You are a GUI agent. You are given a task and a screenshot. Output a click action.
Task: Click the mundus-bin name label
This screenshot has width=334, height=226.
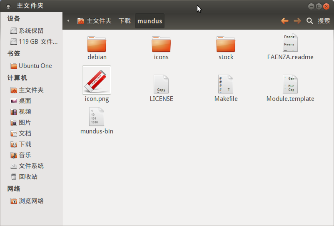[97, 131]
